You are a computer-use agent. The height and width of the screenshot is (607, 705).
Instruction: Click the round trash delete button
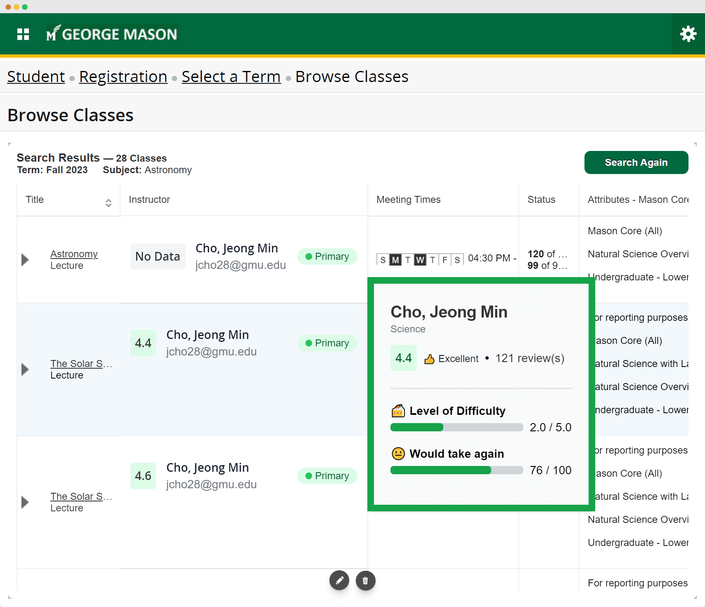click(366, 581)
